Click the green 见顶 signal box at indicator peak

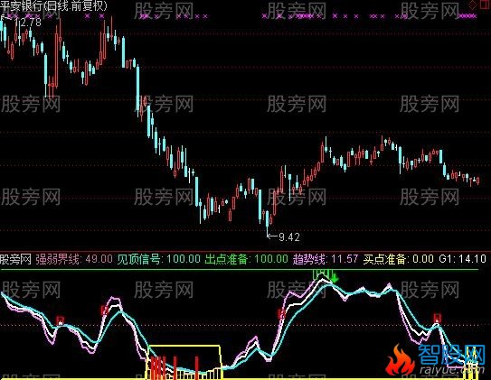322,274
